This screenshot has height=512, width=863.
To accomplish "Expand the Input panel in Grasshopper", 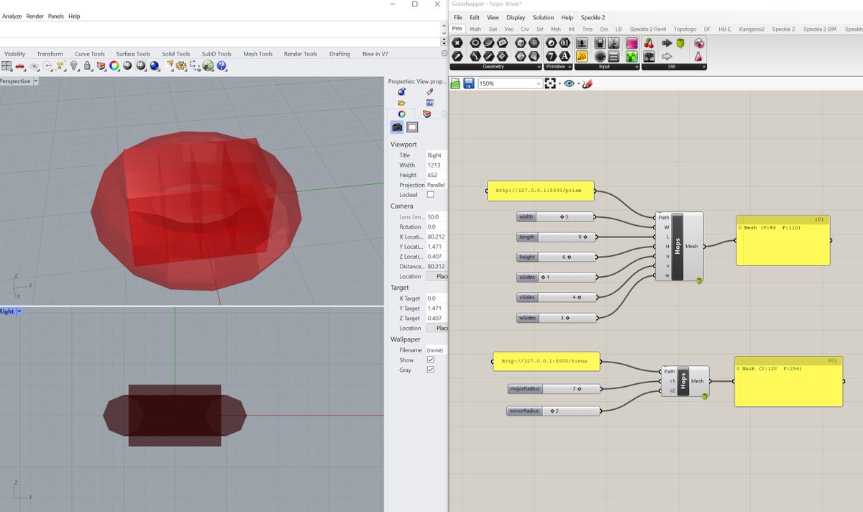I will point(636,67).
